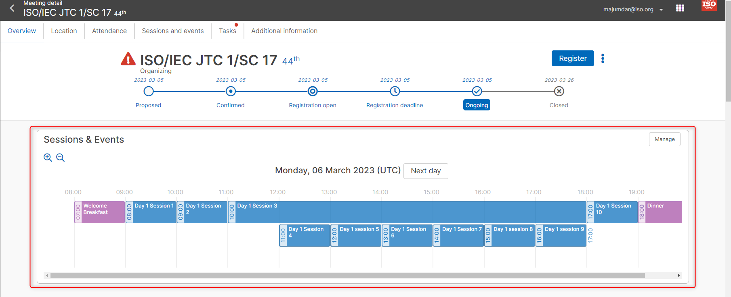Open Day 1 session 9 block

point(561,236)
